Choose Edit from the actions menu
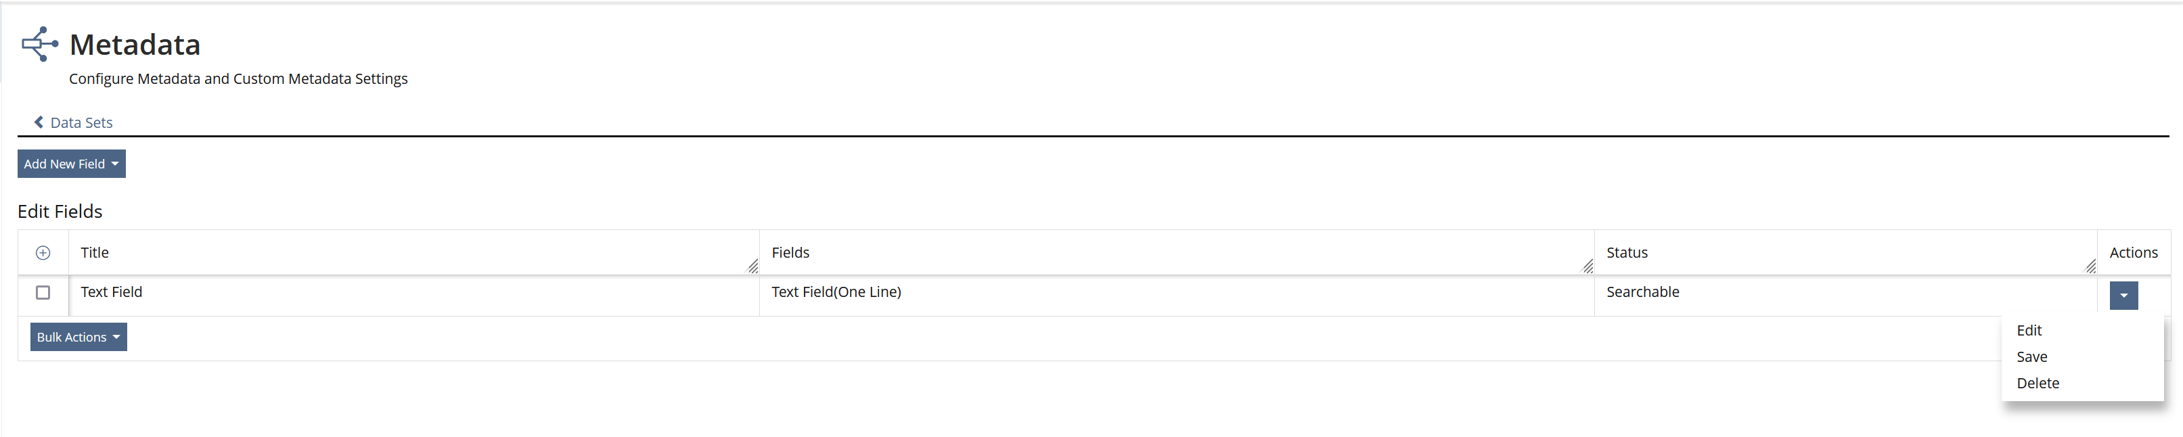The width and height of the screenshot is (2183, 437). 2029,330
